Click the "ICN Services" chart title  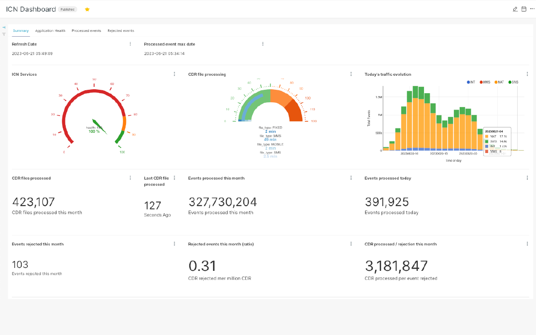(24, 74)
